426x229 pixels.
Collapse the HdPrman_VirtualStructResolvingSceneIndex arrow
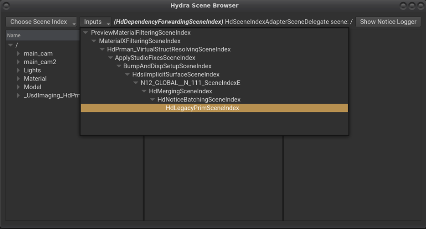[x=103, y=50]
